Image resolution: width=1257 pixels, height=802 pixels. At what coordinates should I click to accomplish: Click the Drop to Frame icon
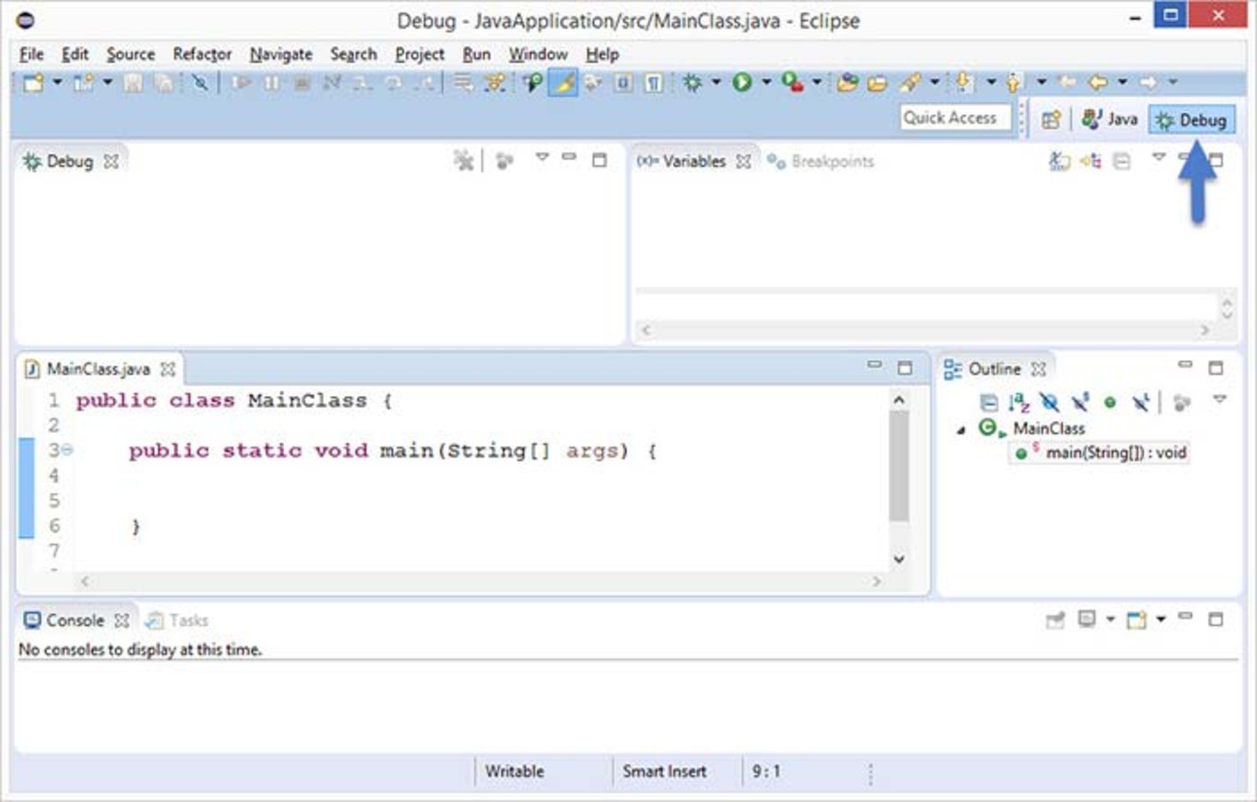coord(464,82)
